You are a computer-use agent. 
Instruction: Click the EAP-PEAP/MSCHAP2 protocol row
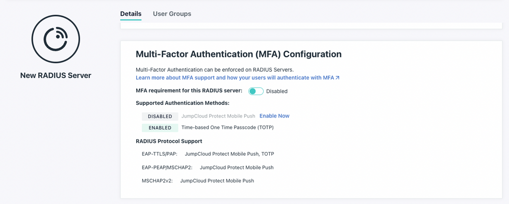pyautogui.click(x=208, y=167)
